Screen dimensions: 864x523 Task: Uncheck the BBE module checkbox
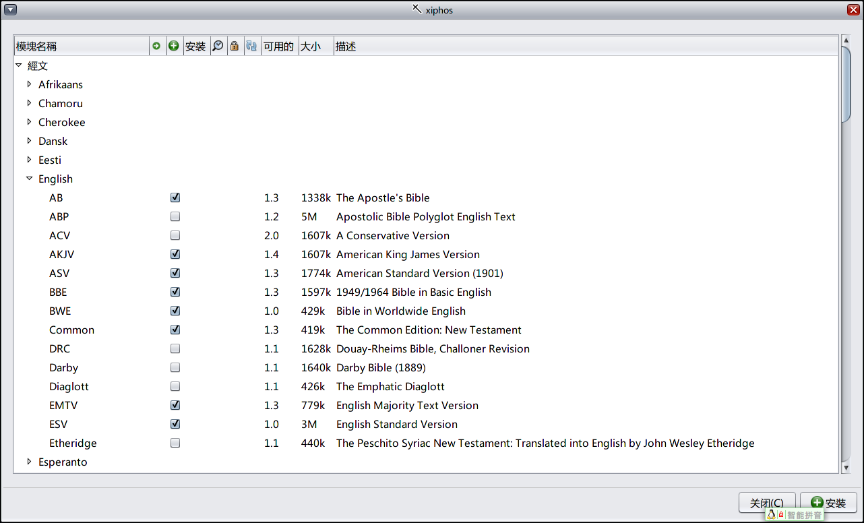[175, 292]
